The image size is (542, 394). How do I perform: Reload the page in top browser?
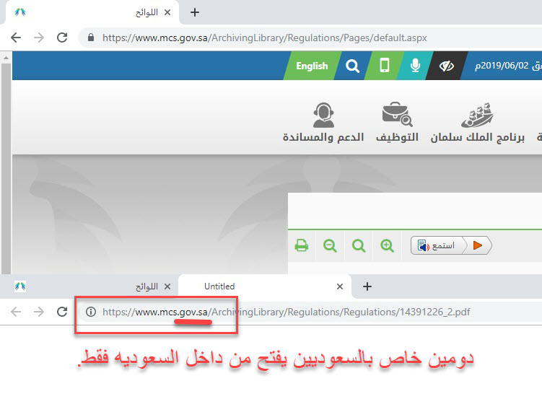click(62, 38)
